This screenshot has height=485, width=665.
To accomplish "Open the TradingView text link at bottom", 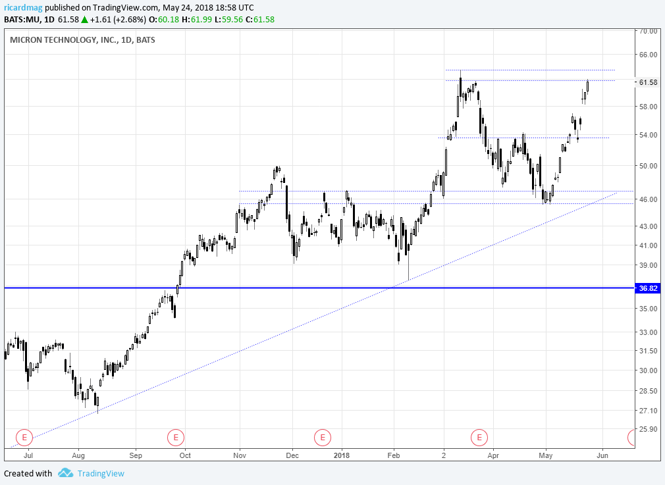I will [101, 473].
